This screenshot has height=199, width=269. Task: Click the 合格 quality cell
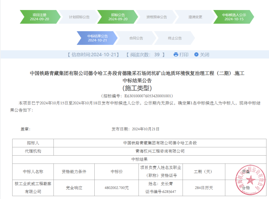pos(246,188)
